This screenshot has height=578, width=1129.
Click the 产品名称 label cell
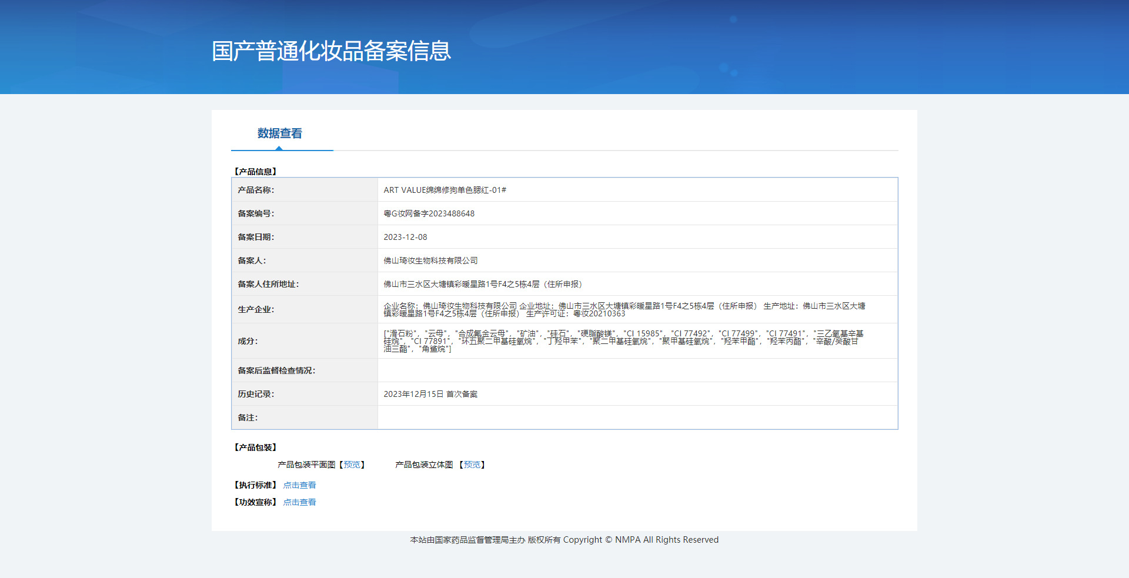pyautogui.click(x=305, y=190)
